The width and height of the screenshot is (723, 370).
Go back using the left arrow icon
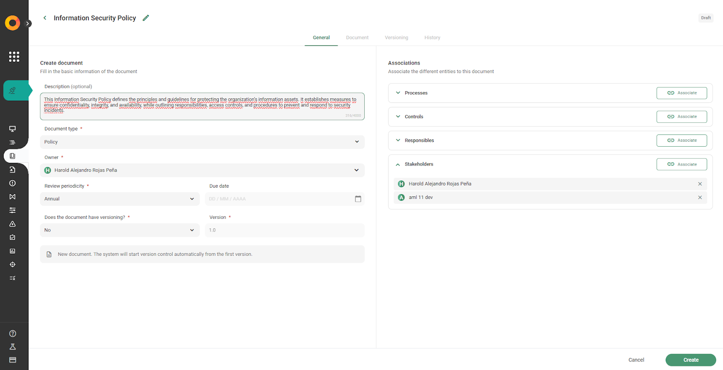(45, 18)
